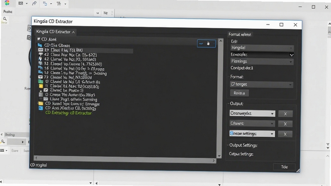Click the icon of row 42 ending 4721

point(41,55)
